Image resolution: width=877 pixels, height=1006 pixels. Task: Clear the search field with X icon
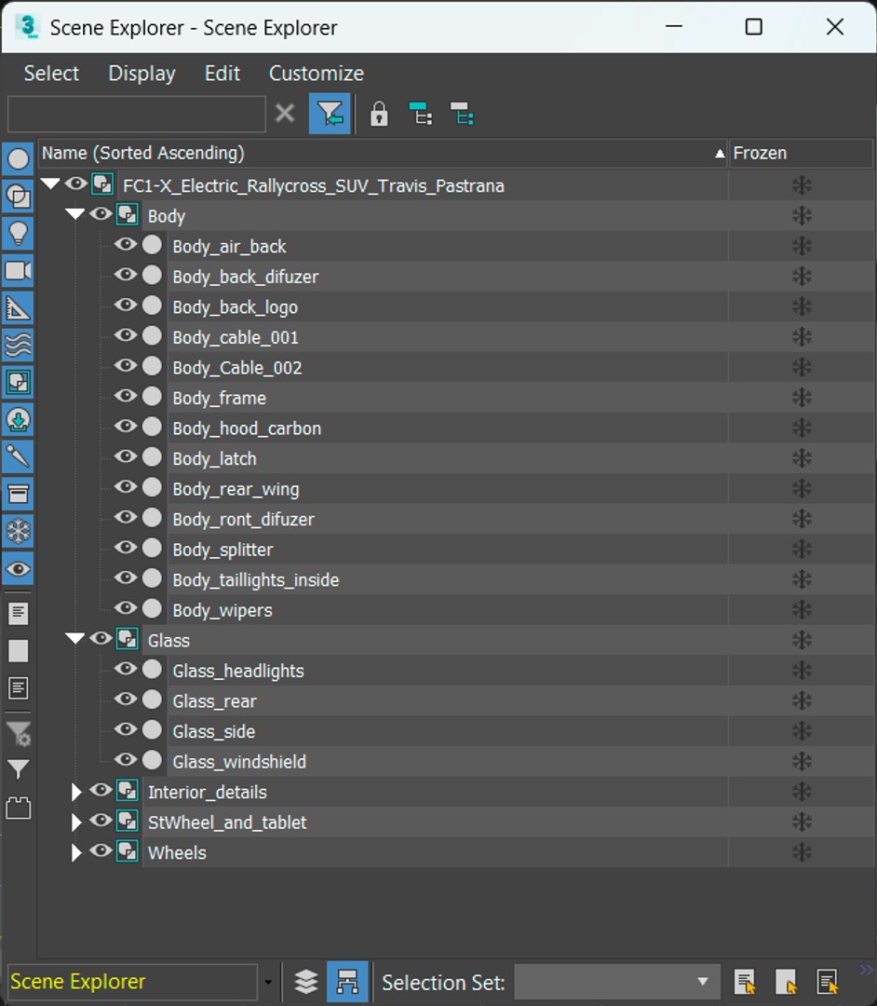coord(285,114)
